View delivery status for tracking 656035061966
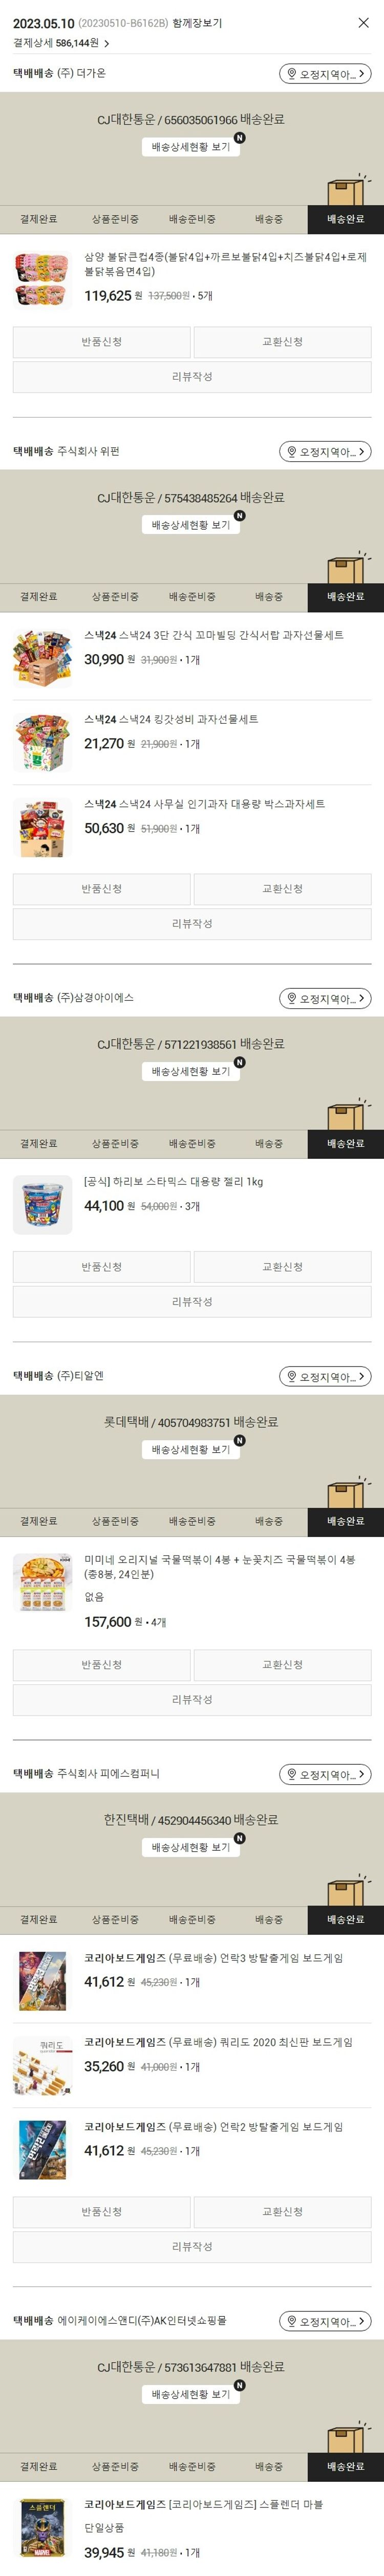384x2576 pixels. 191,147
